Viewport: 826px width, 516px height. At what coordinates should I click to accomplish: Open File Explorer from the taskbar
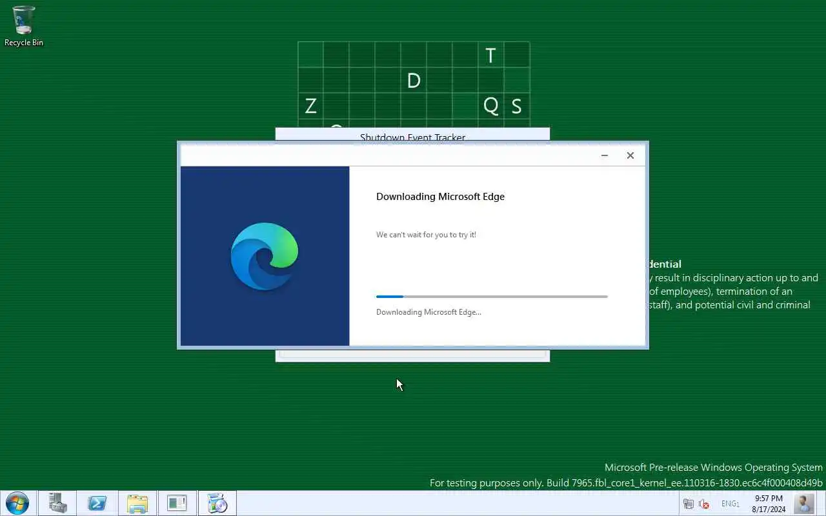137,503
